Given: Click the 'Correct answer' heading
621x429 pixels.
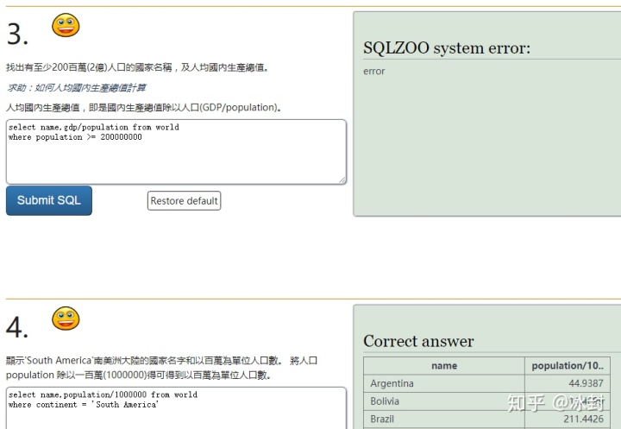Looking at the screenshot, I should pos(418,341).
